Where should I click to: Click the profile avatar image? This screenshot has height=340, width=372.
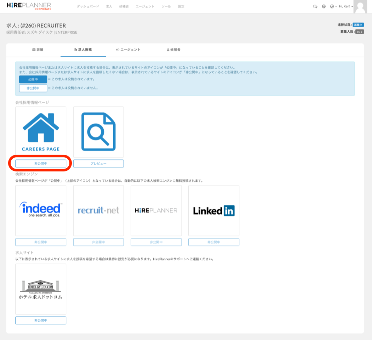360,7
